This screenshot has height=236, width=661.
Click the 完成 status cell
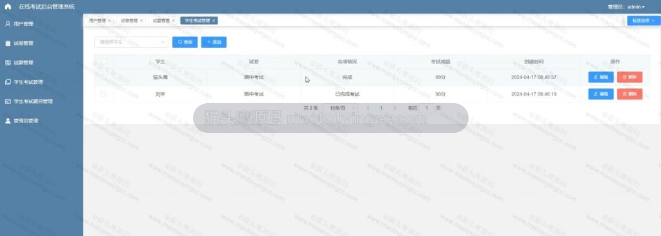pyautogui.click(x=347, y=77)
